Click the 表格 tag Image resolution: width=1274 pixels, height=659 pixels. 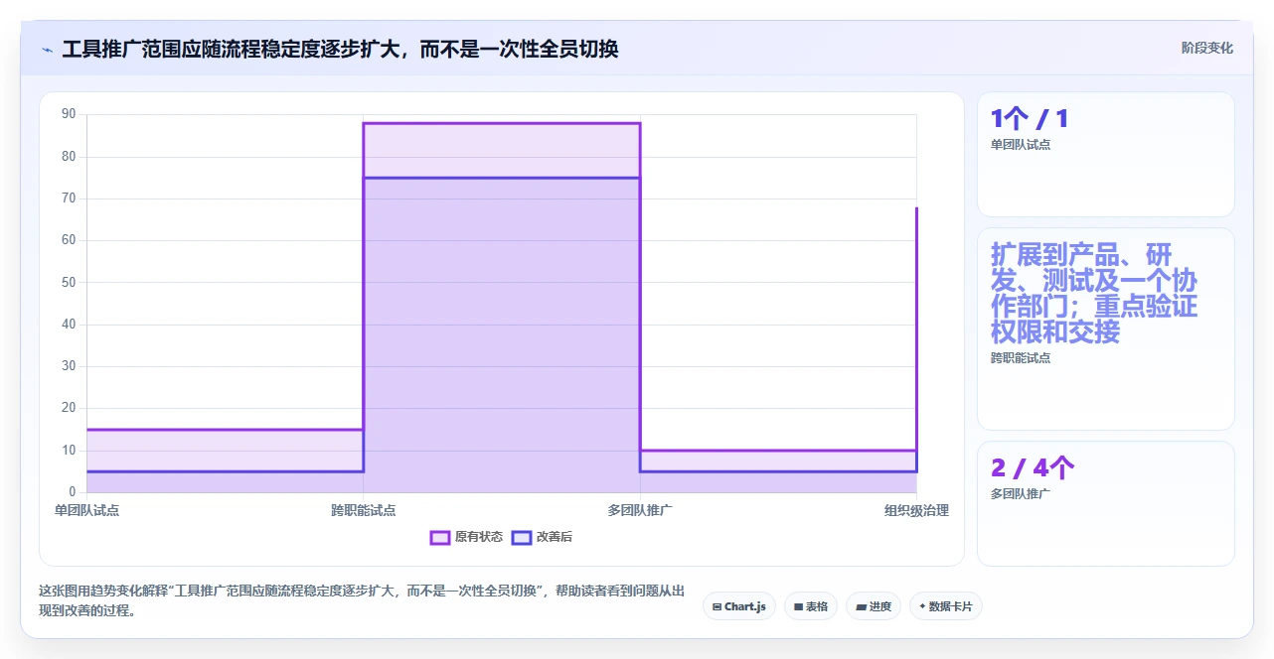click(x=811, y=606)
